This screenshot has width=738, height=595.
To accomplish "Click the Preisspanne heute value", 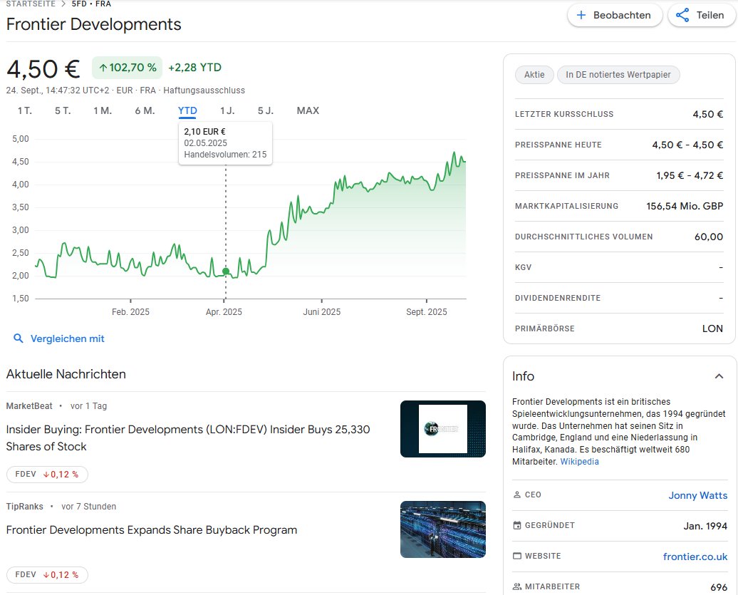I will click(687, 145).
